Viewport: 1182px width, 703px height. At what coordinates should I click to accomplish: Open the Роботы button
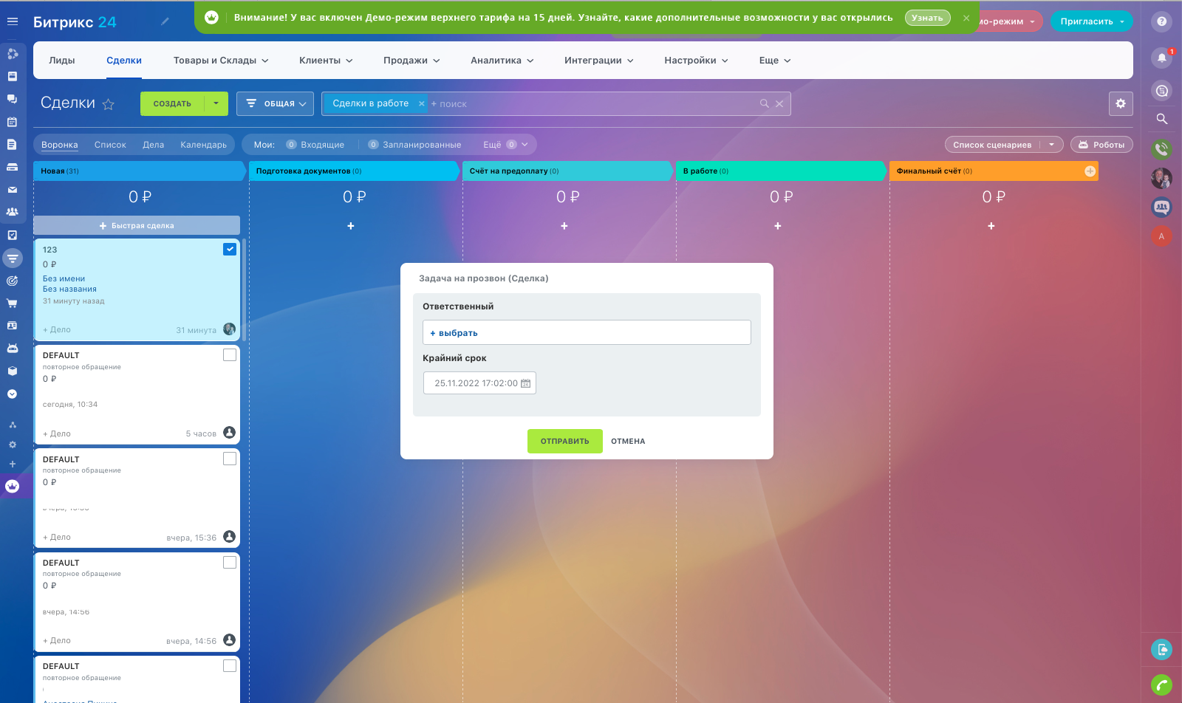click(1101, 145)
